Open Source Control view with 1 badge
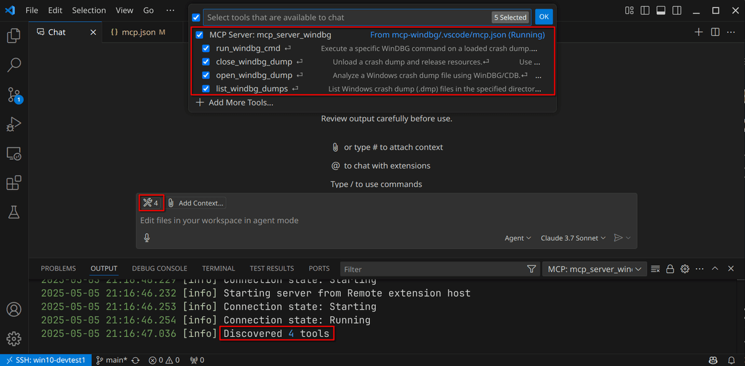Image resolution: width=745 pixels, height=366 pixels. 14,95
